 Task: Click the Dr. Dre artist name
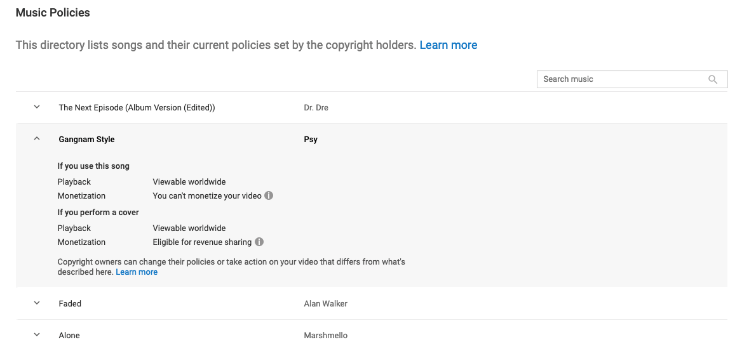point(316,108)
